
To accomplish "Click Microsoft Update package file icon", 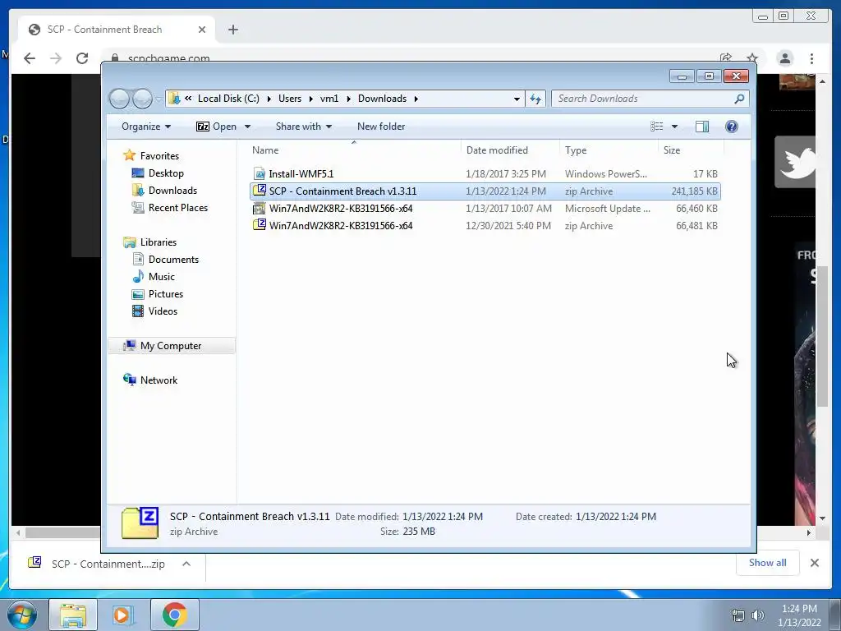I will [260, 208].
